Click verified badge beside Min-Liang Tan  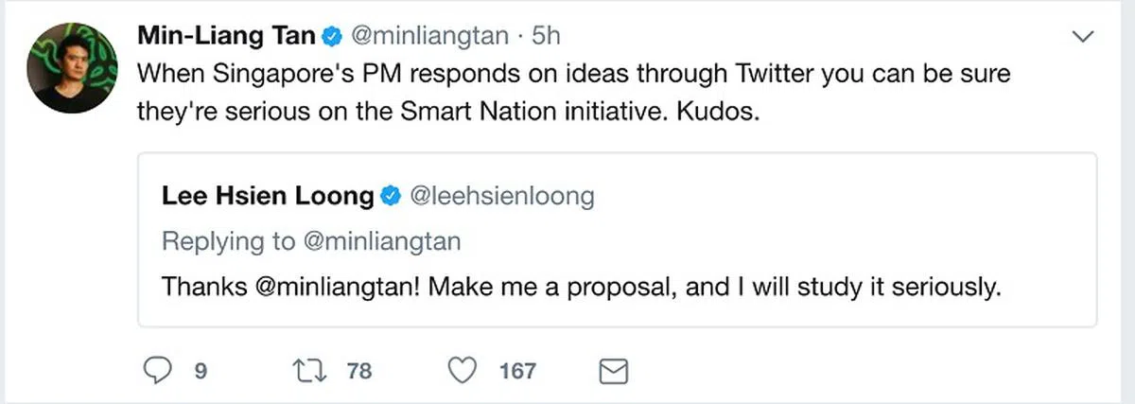pyautogui.click(x=331, y=37)
